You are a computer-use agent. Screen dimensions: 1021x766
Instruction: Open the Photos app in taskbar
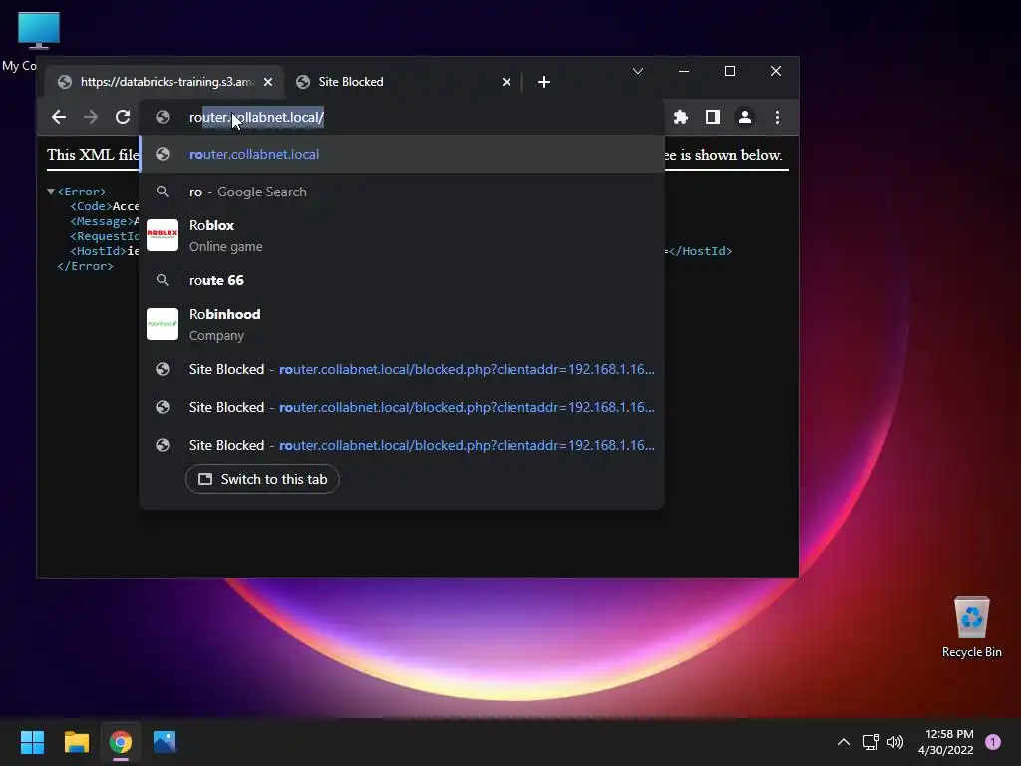click(x=165, y=742)
